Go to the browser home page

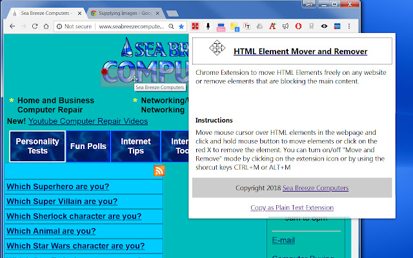(x=46, y=26)
